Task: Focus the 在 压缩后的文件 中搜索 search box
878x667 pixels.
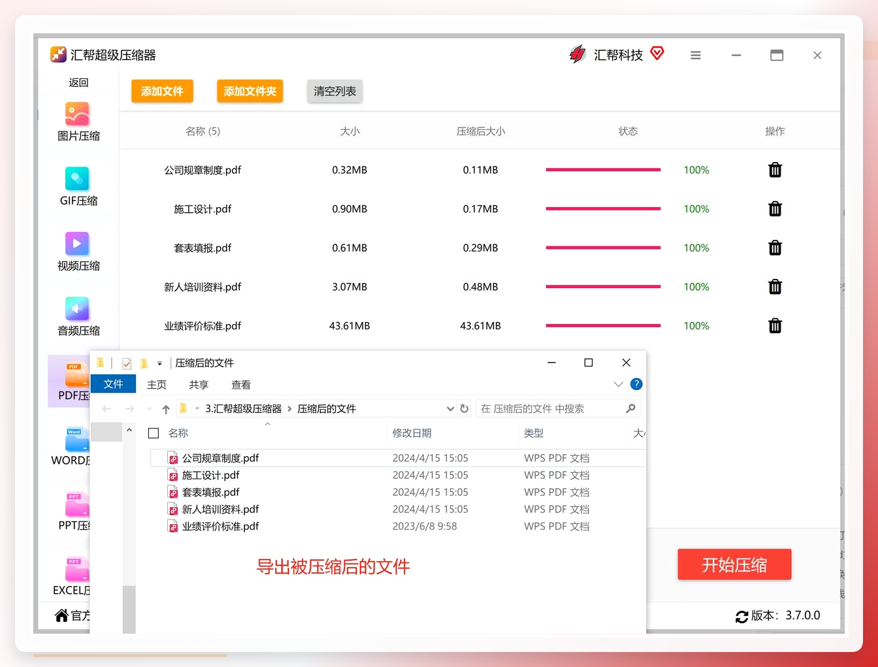Action: tap(558, 409)
